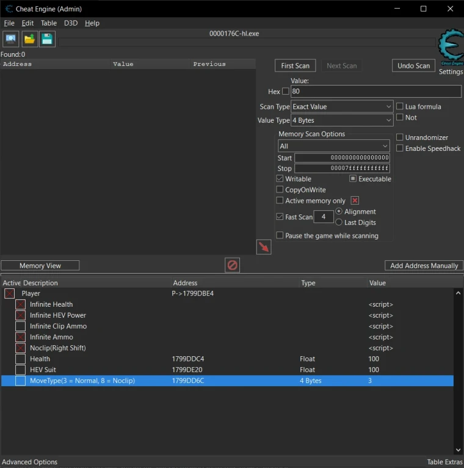Activate the Infinite Clip Ammo script
The height and width of the screenshot is (468, 464).
(20, 326)
